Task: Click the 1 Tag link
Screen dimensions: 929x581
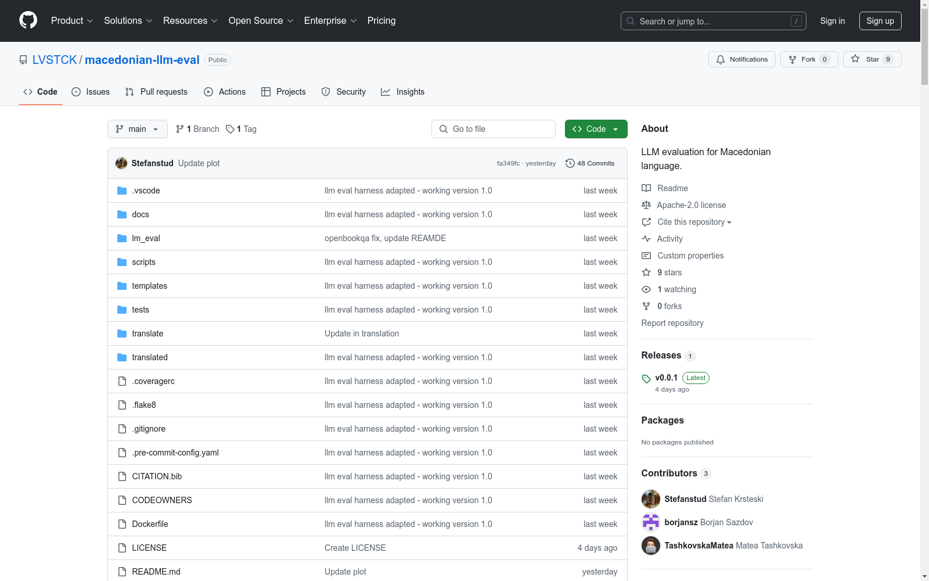Action: 242,129
